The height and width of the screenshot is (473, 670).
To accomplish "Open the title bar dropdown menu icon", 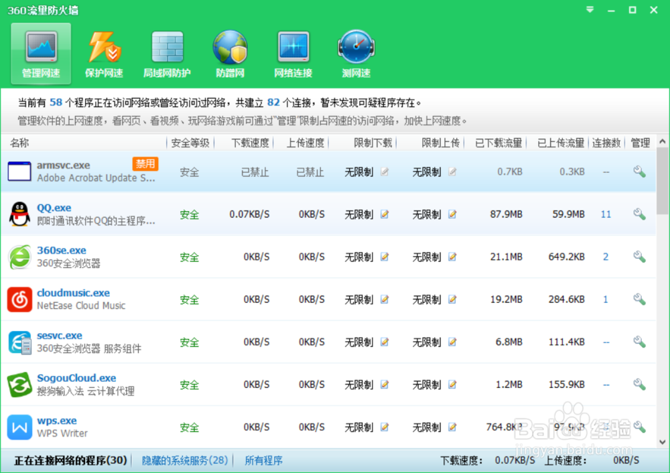I will click(590, 9).
